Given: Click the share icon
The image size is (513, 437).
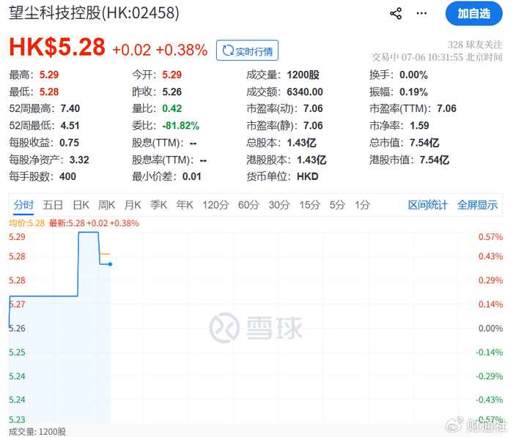Looking at the screenshot, I should click(x=396, y=13).
